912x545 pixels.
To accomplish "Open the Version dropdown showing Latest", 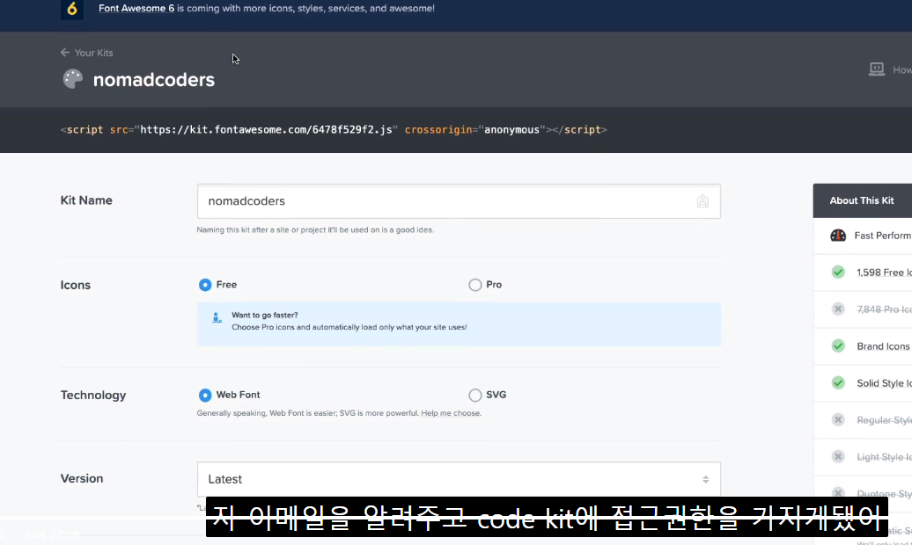I will point(459,479).
